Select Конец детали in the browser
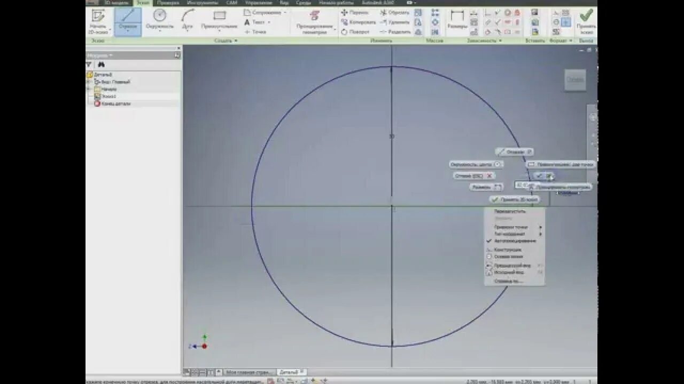Viewport: 684px width, 384px height. (112, 103)
